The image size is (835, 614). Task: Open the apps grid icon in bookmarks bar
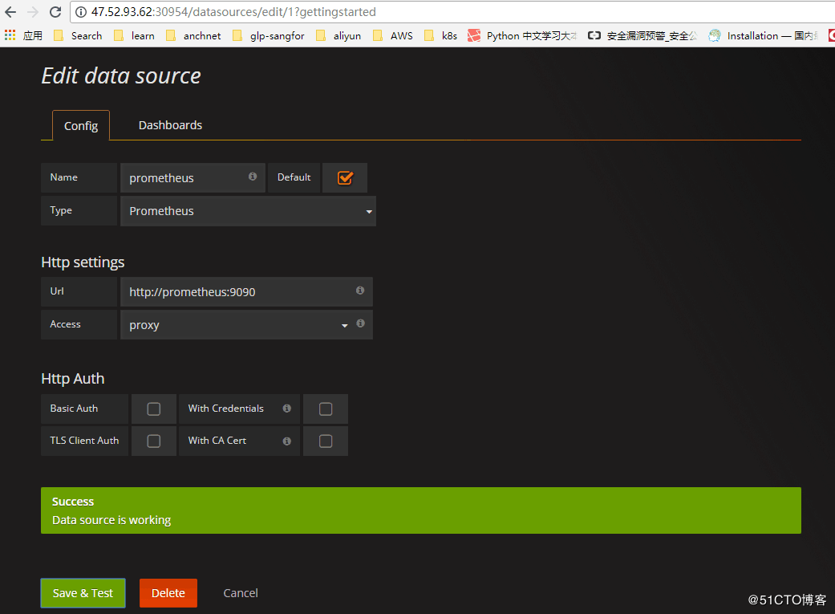coord(10,35)
